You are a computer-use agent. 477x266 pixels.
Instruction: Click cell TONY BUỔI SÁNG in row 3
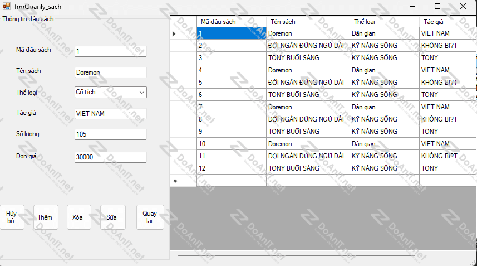[x=308, y=58]
